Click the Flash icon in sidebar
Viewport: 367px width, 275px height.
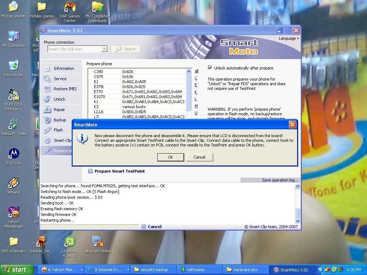(47, 130)
